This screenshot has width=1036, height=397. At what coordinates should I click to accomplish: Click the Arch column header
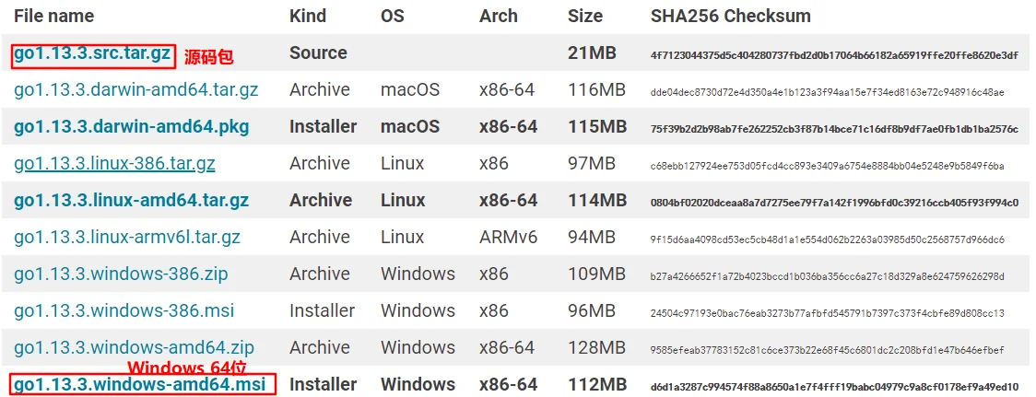499,16
